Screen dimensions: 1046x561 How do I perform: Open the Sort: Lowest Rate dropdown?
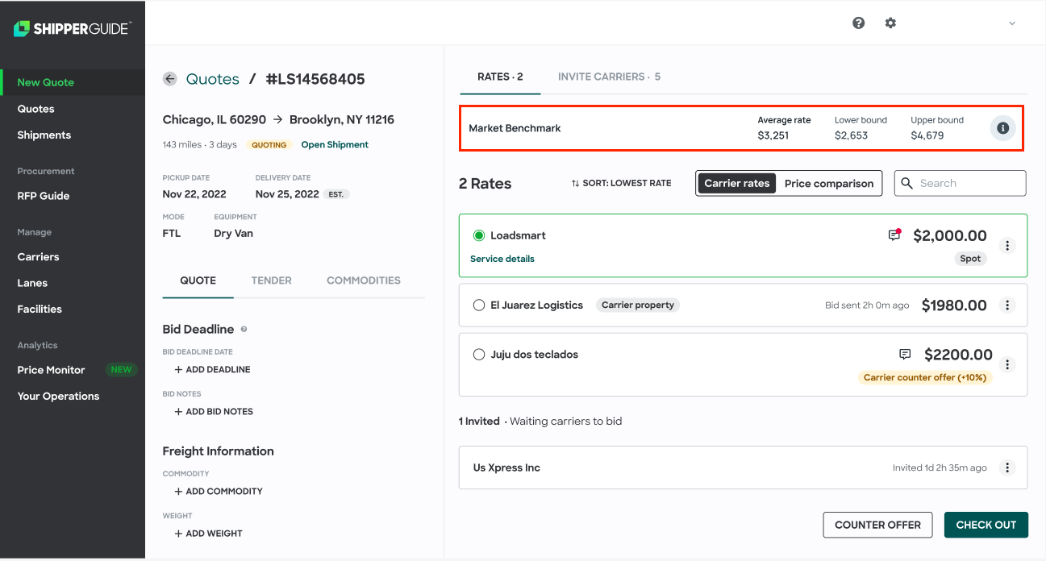tap(621, 183)
